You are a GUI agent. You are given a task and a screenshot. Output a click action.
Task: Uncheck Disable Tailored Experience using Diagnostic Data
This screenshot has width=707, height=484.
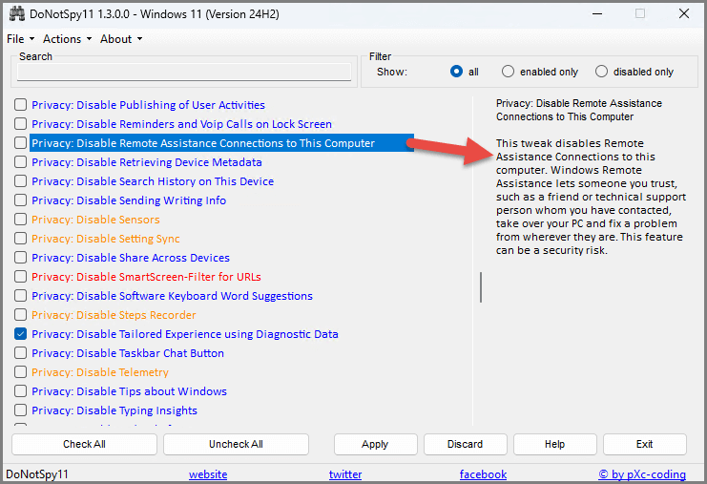point(21,334)
